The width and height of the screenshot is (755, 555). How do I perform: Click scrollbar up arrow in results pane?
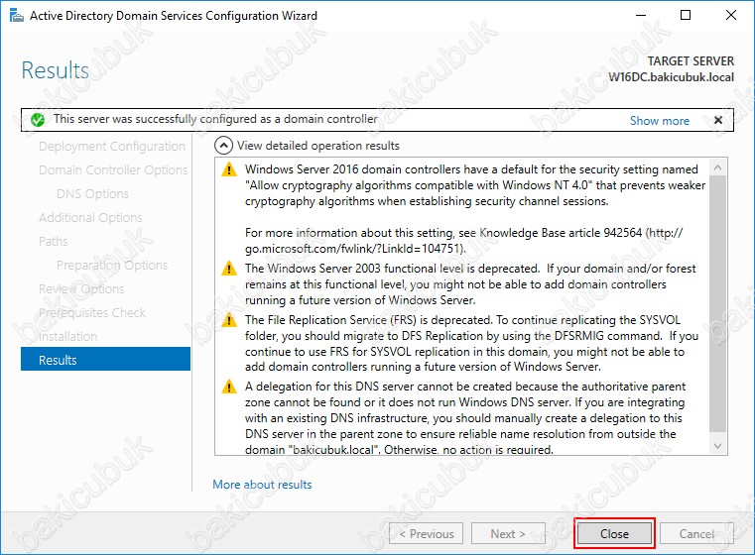pyautogui.click(x=717, y=167)
